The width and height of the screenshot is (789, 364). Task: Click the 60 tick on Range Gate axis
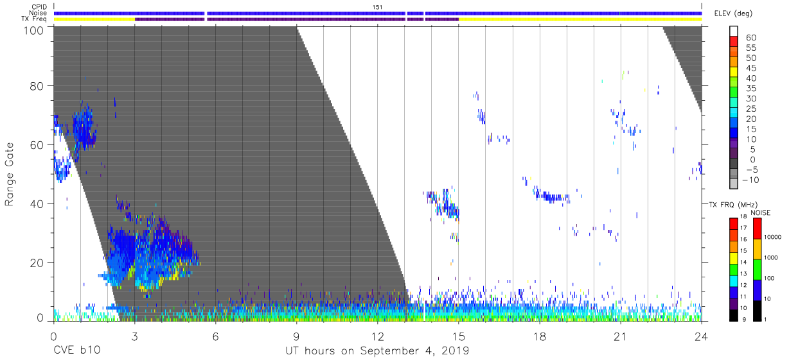tap(37, 145)
